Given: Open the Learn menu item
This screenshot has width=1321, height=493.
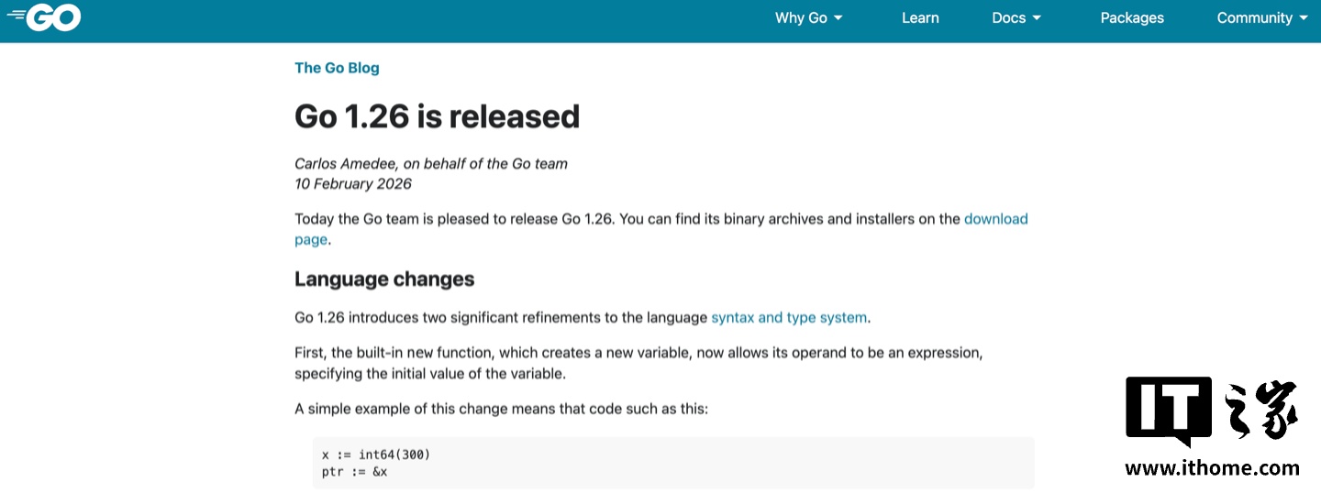Looking at the screenshot, I should (920, 17).
